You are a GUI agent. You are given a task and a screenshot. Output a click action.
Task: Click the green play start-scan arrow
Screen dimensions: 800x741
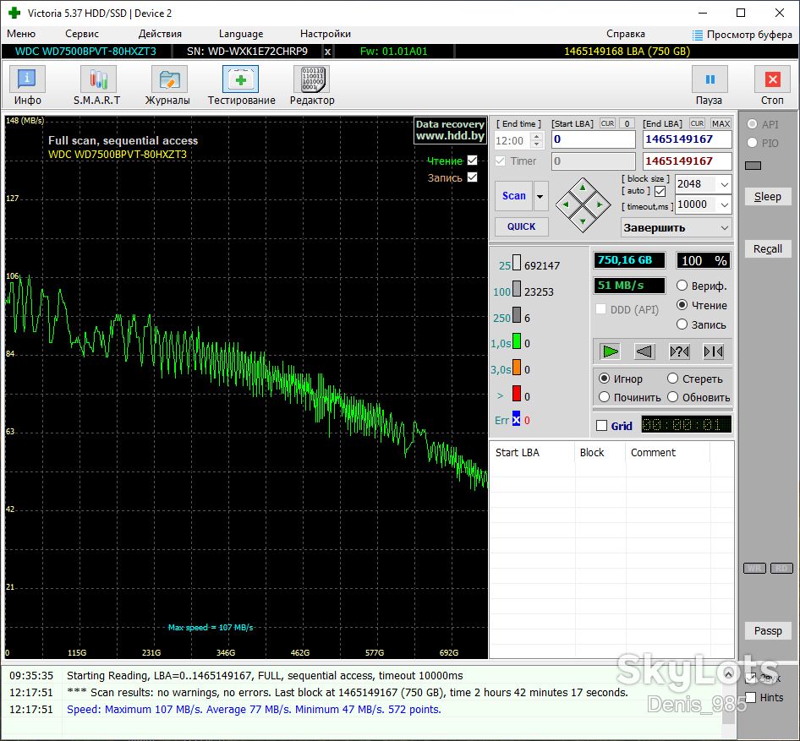[611, 351]
